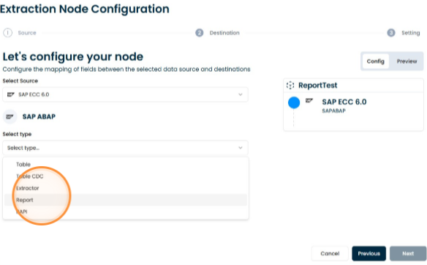Switch to the Preview tab
The width and height of the screenshot is (427, 265).
tap(407, 61)
